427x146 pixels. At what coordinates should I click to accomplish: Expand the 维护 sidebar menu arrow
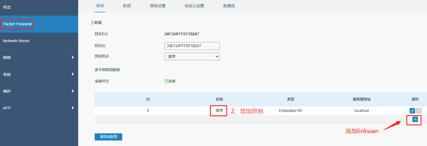(x=73, y=91)
